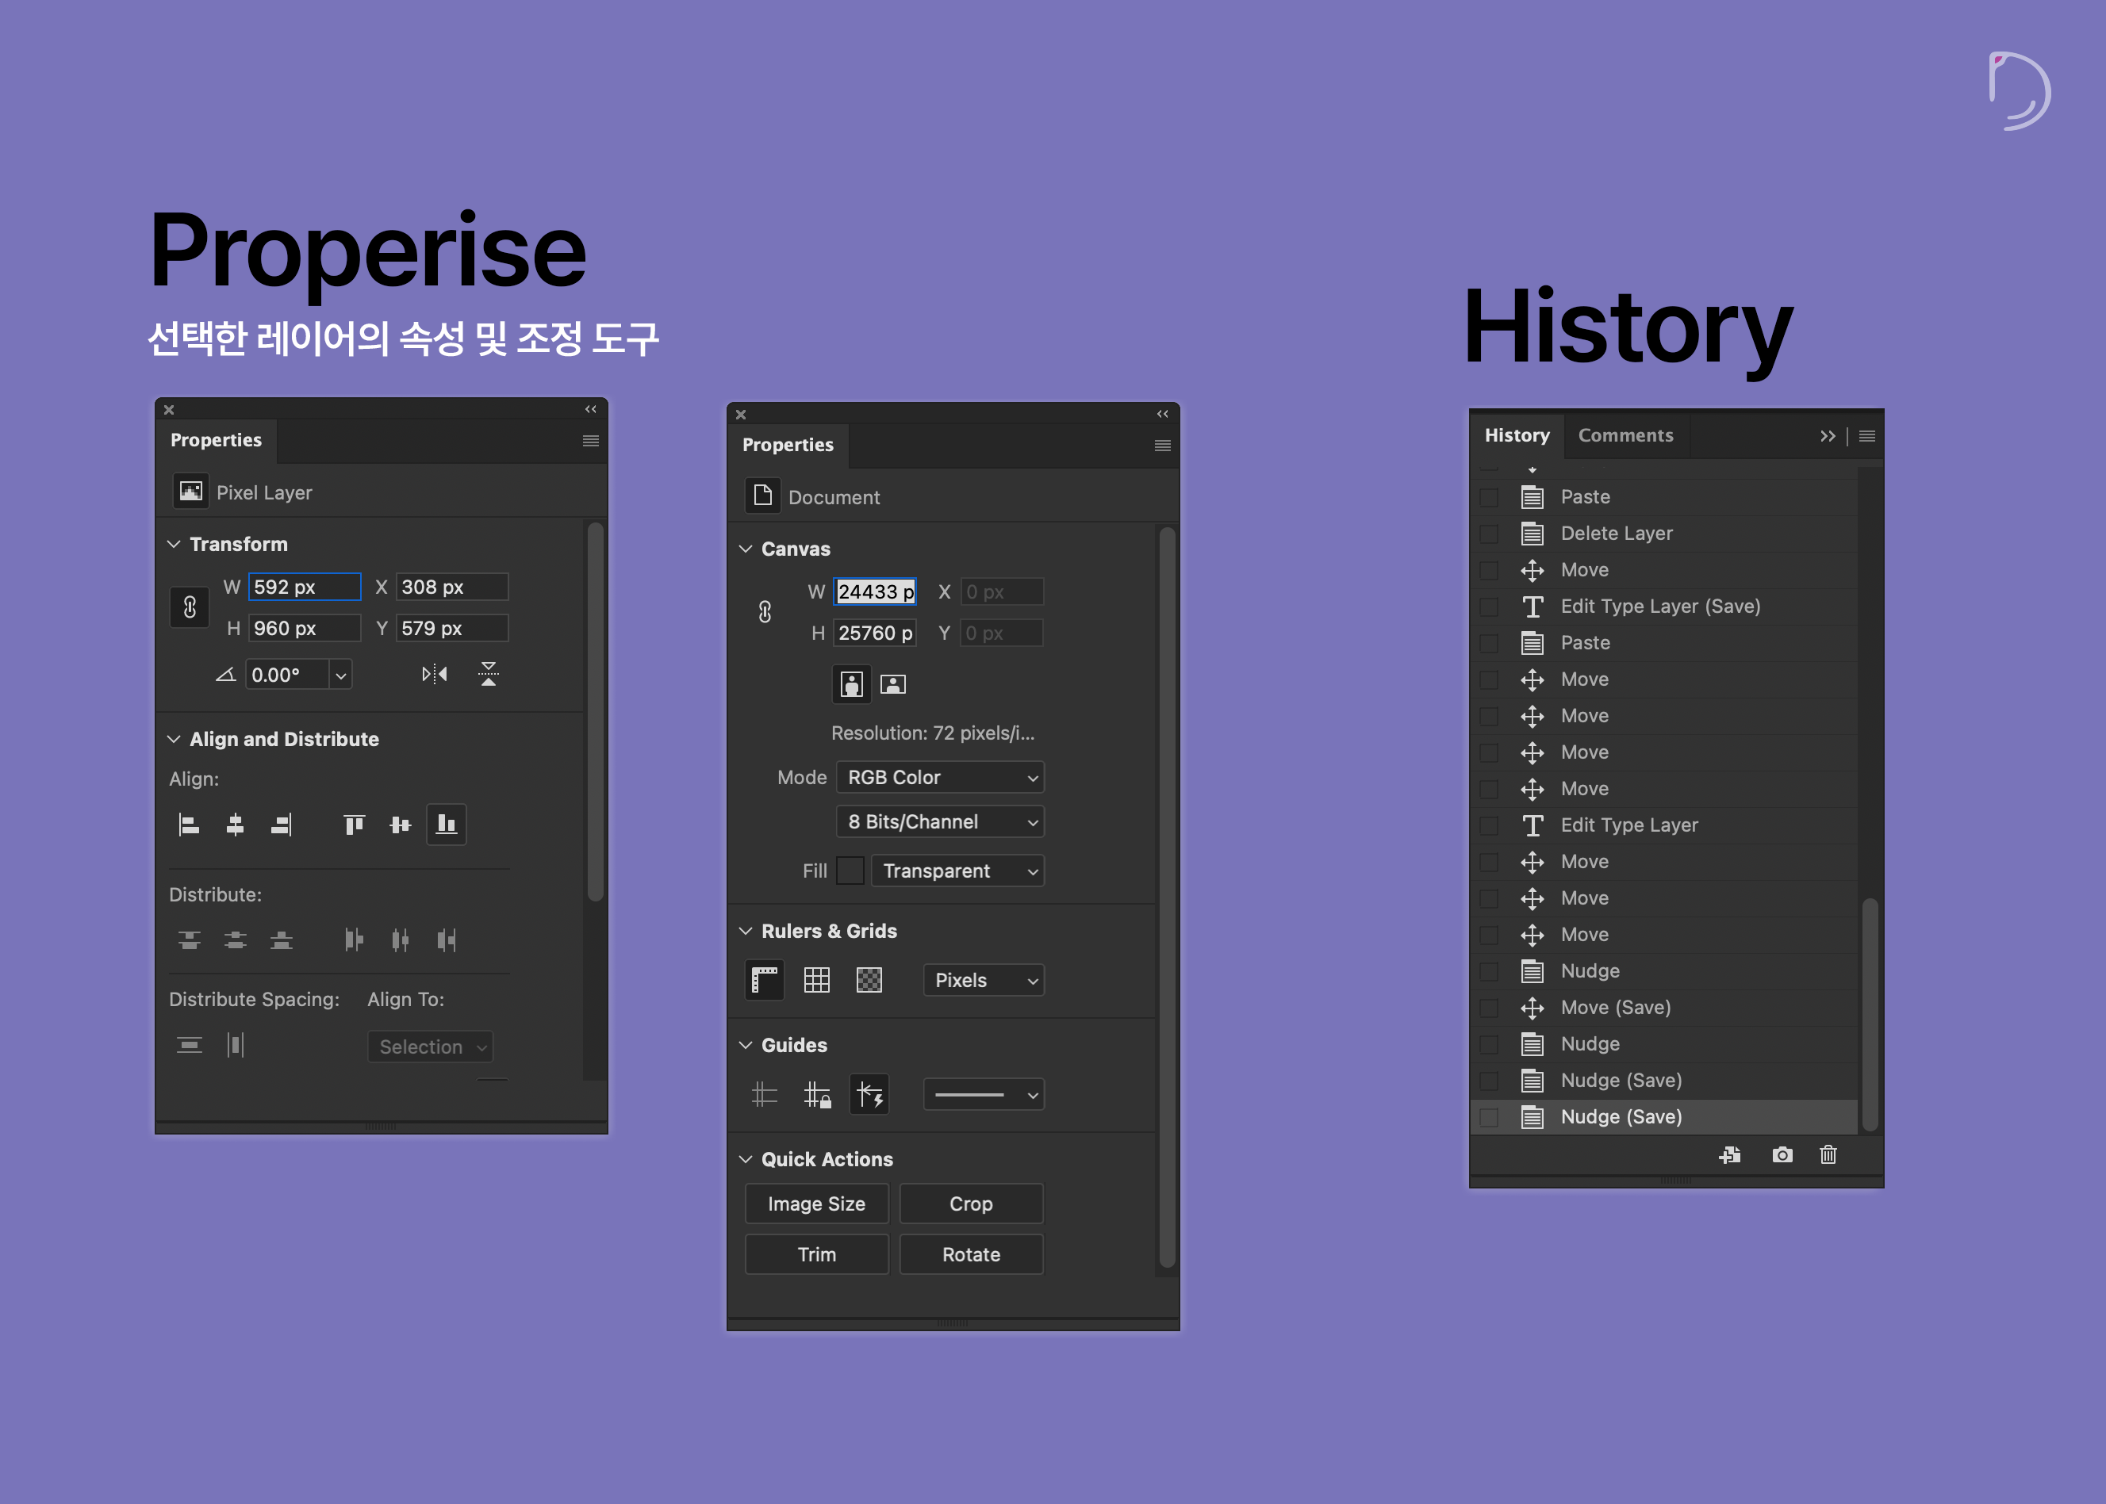This screenshot has height=1504, width=2106.
Task: Collapse the Align and Distribute section
Action: point(173,739)
